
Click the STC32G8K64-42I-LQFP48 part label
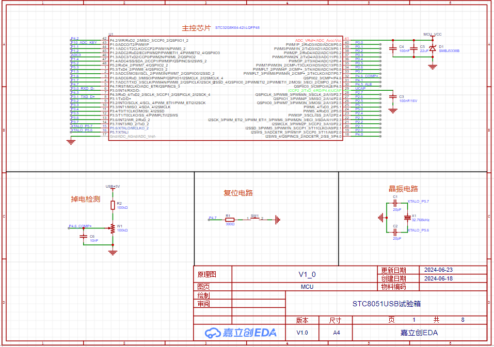tap(237, 28)
